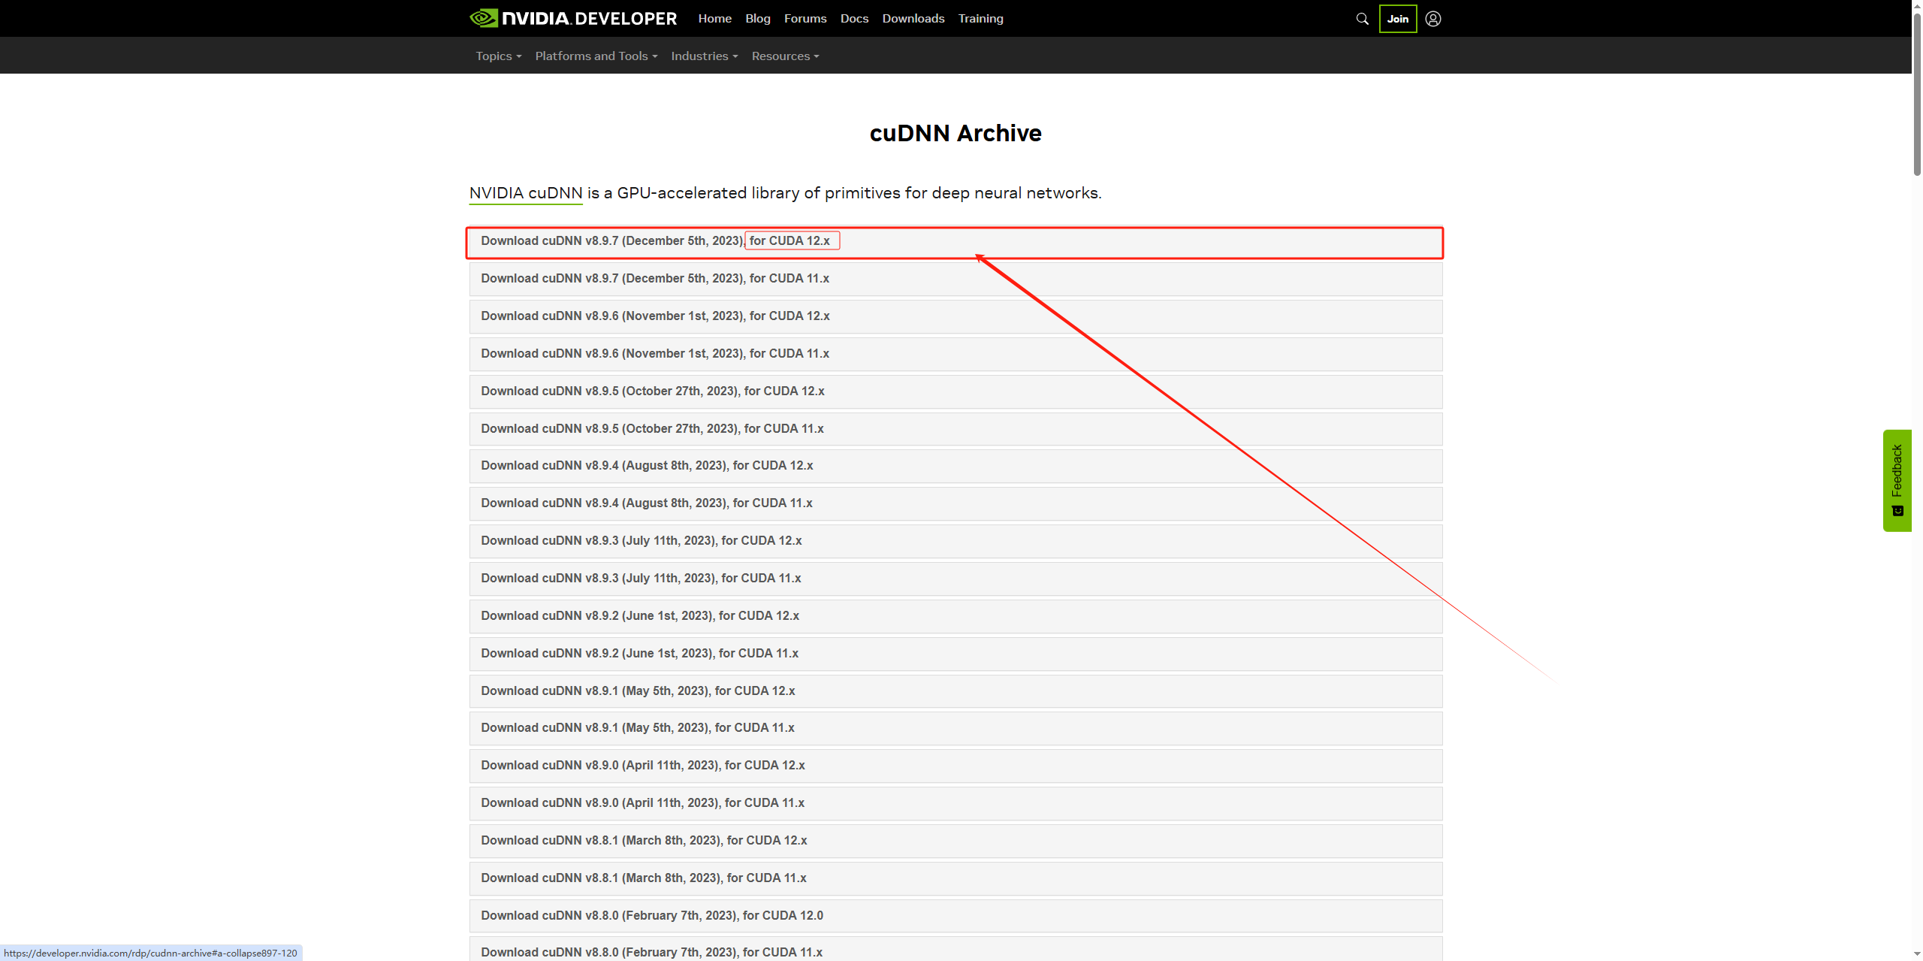Image resolution: width=1923 pixels, height=961 pixels.
Task: Expand cuDNN v8.9.5 for CUDA 11.x
Action: (x=955, y=429)
